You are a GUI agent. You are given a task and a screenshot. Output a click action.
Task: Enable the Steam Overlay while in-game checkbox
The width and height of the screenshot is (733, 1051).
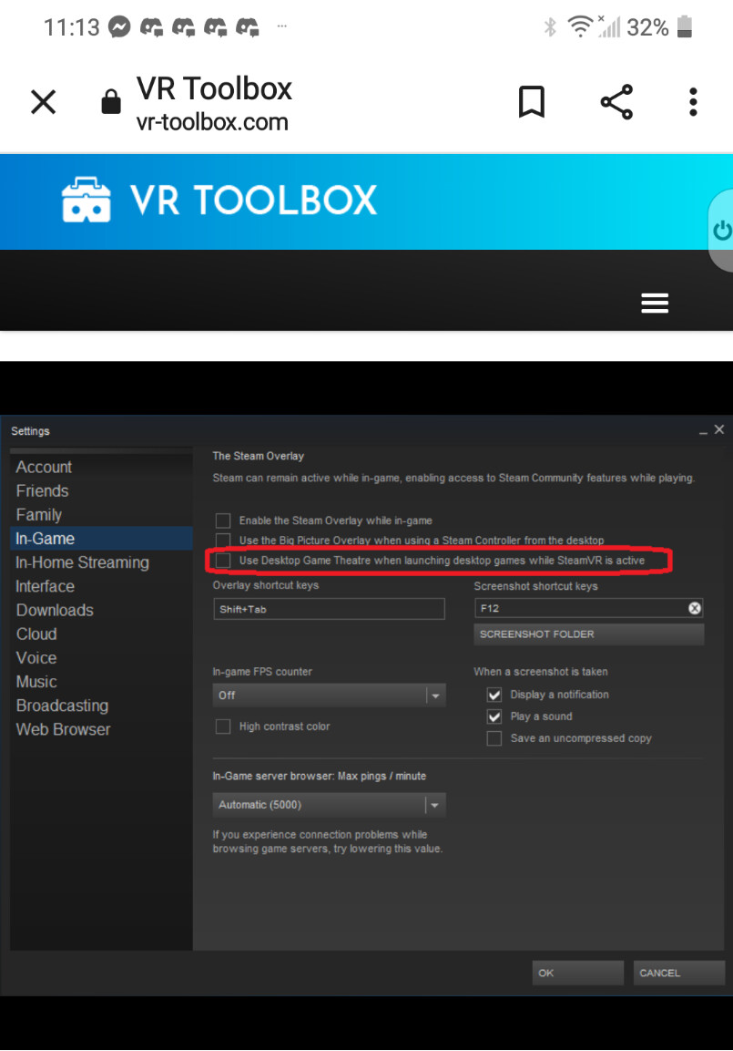tap(223, 520)
